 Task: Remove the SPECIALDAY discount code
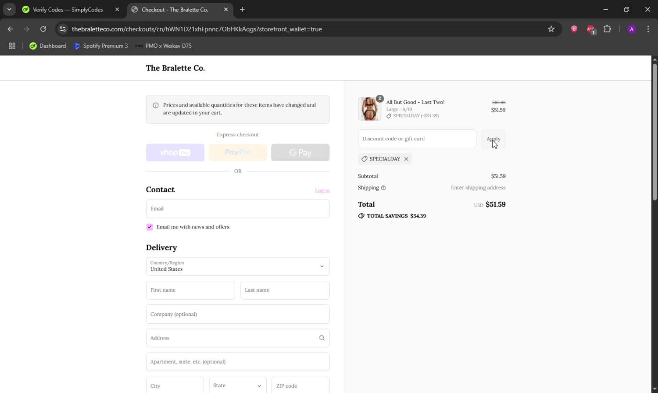tap(406, 159)
